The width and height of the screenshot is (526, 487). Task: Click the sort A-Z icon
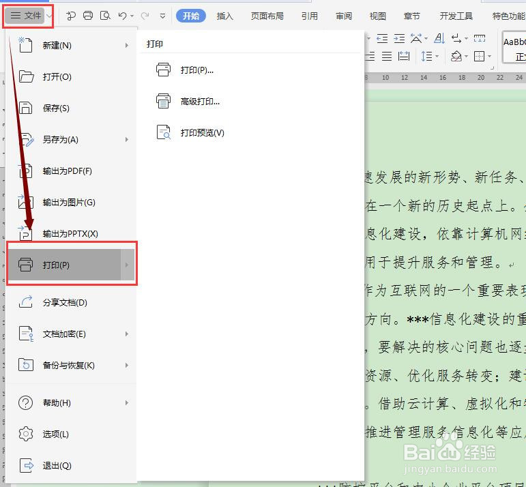439,39
